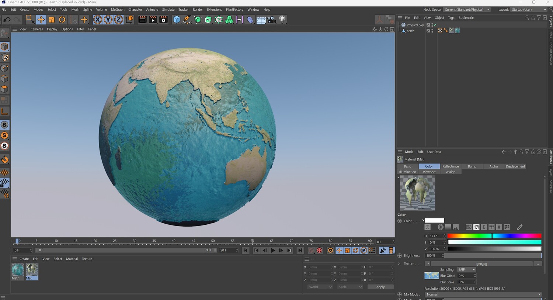Image resolution: width=553 pixels, height=300 pixels.
Task: Click the Edit Render Settings icon
Action: click(x=163, y=20)
